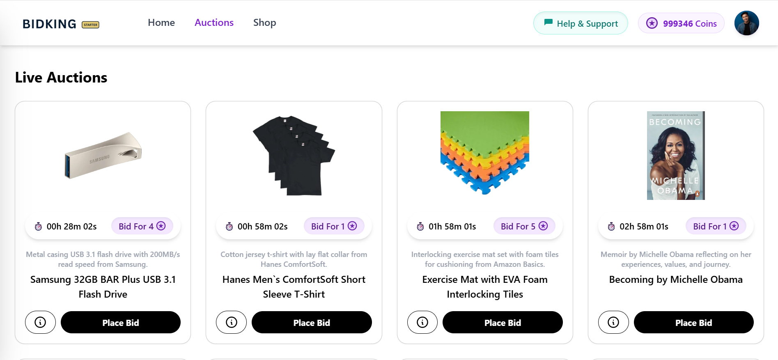Go to the Home page

[x=161, y=23]
